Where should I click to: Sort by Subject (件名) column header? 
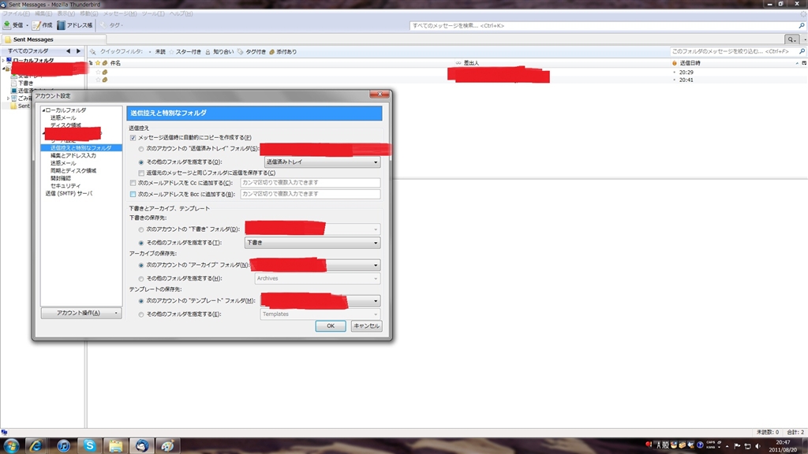(x=281, y=63)
